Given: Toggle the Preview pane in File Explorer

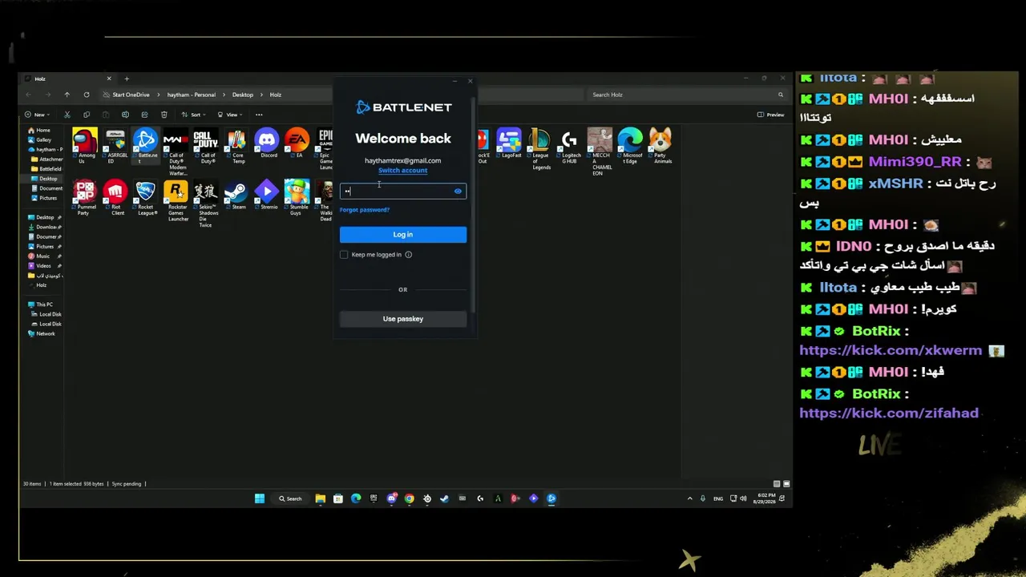Looking at the screenshot, I should [771, 115].
